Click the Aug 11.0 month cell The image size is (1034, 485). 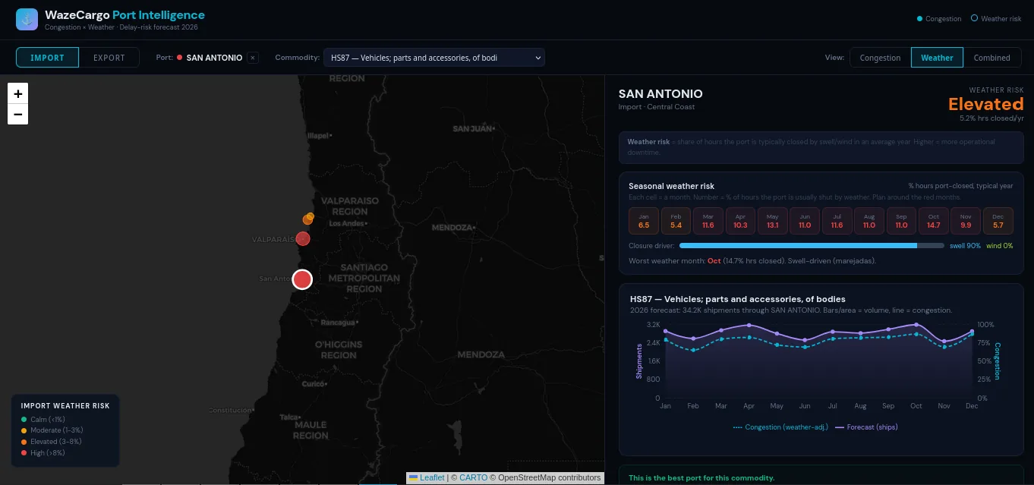[x=869, y=221]
